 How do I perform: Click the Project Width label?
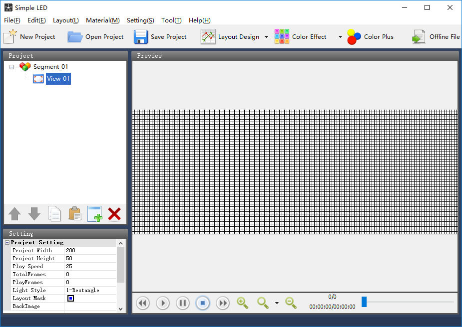tap(32, 250)
